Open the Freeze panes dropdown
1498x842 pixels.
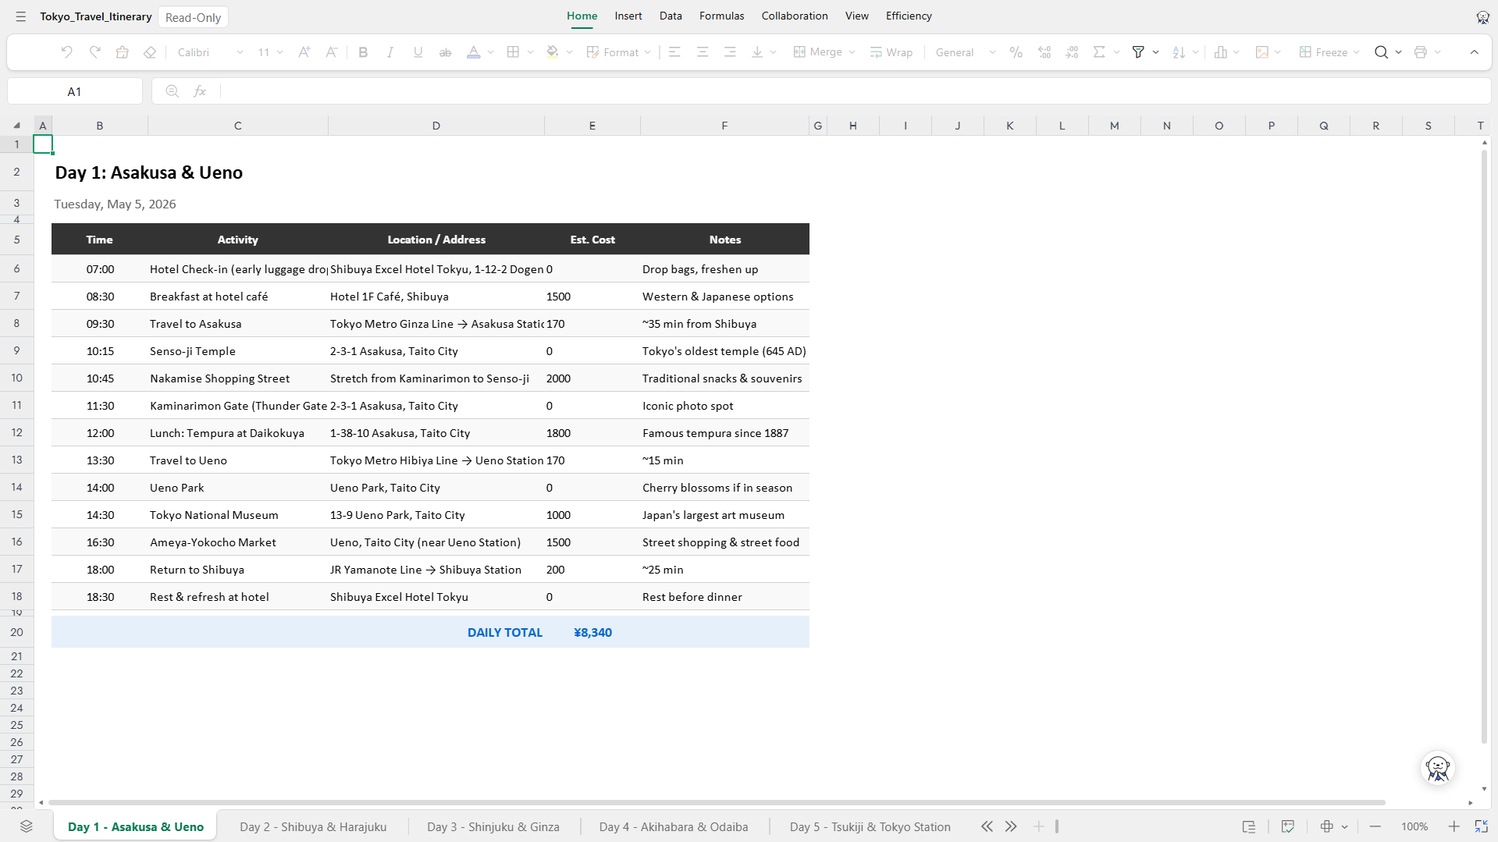(x=1329, y=52)
